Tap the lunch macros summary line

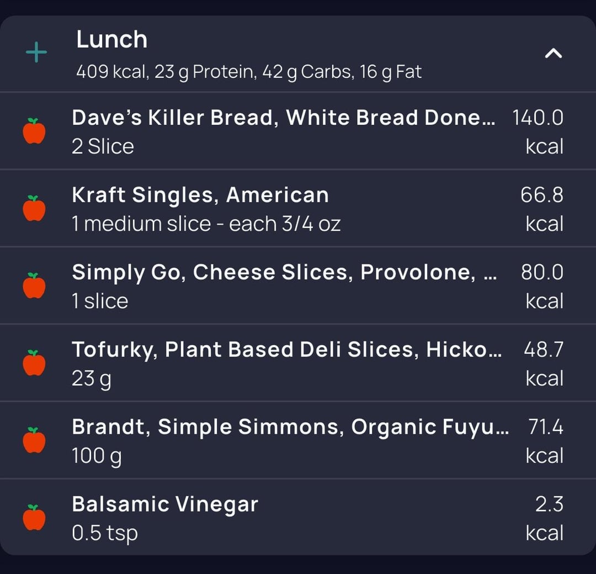(x=249, y=72)
